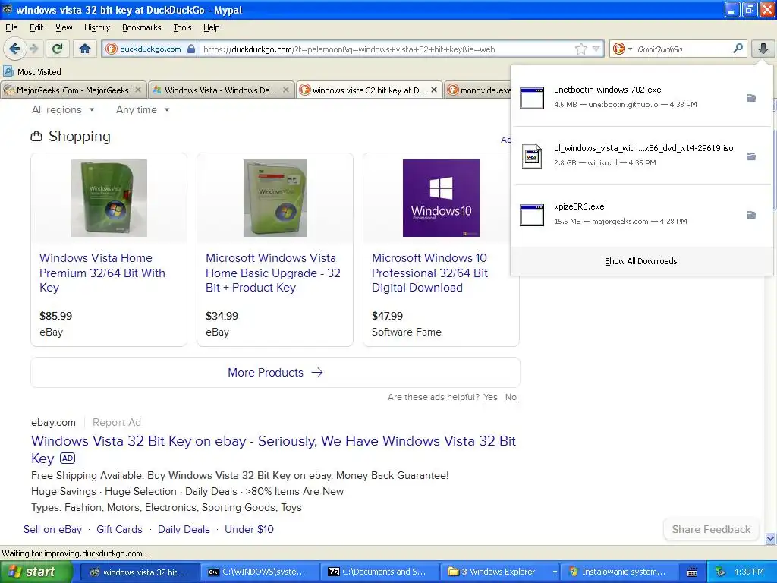
Task: Answer Yes to ads helpful question
Action: click(x=490, y=397)
